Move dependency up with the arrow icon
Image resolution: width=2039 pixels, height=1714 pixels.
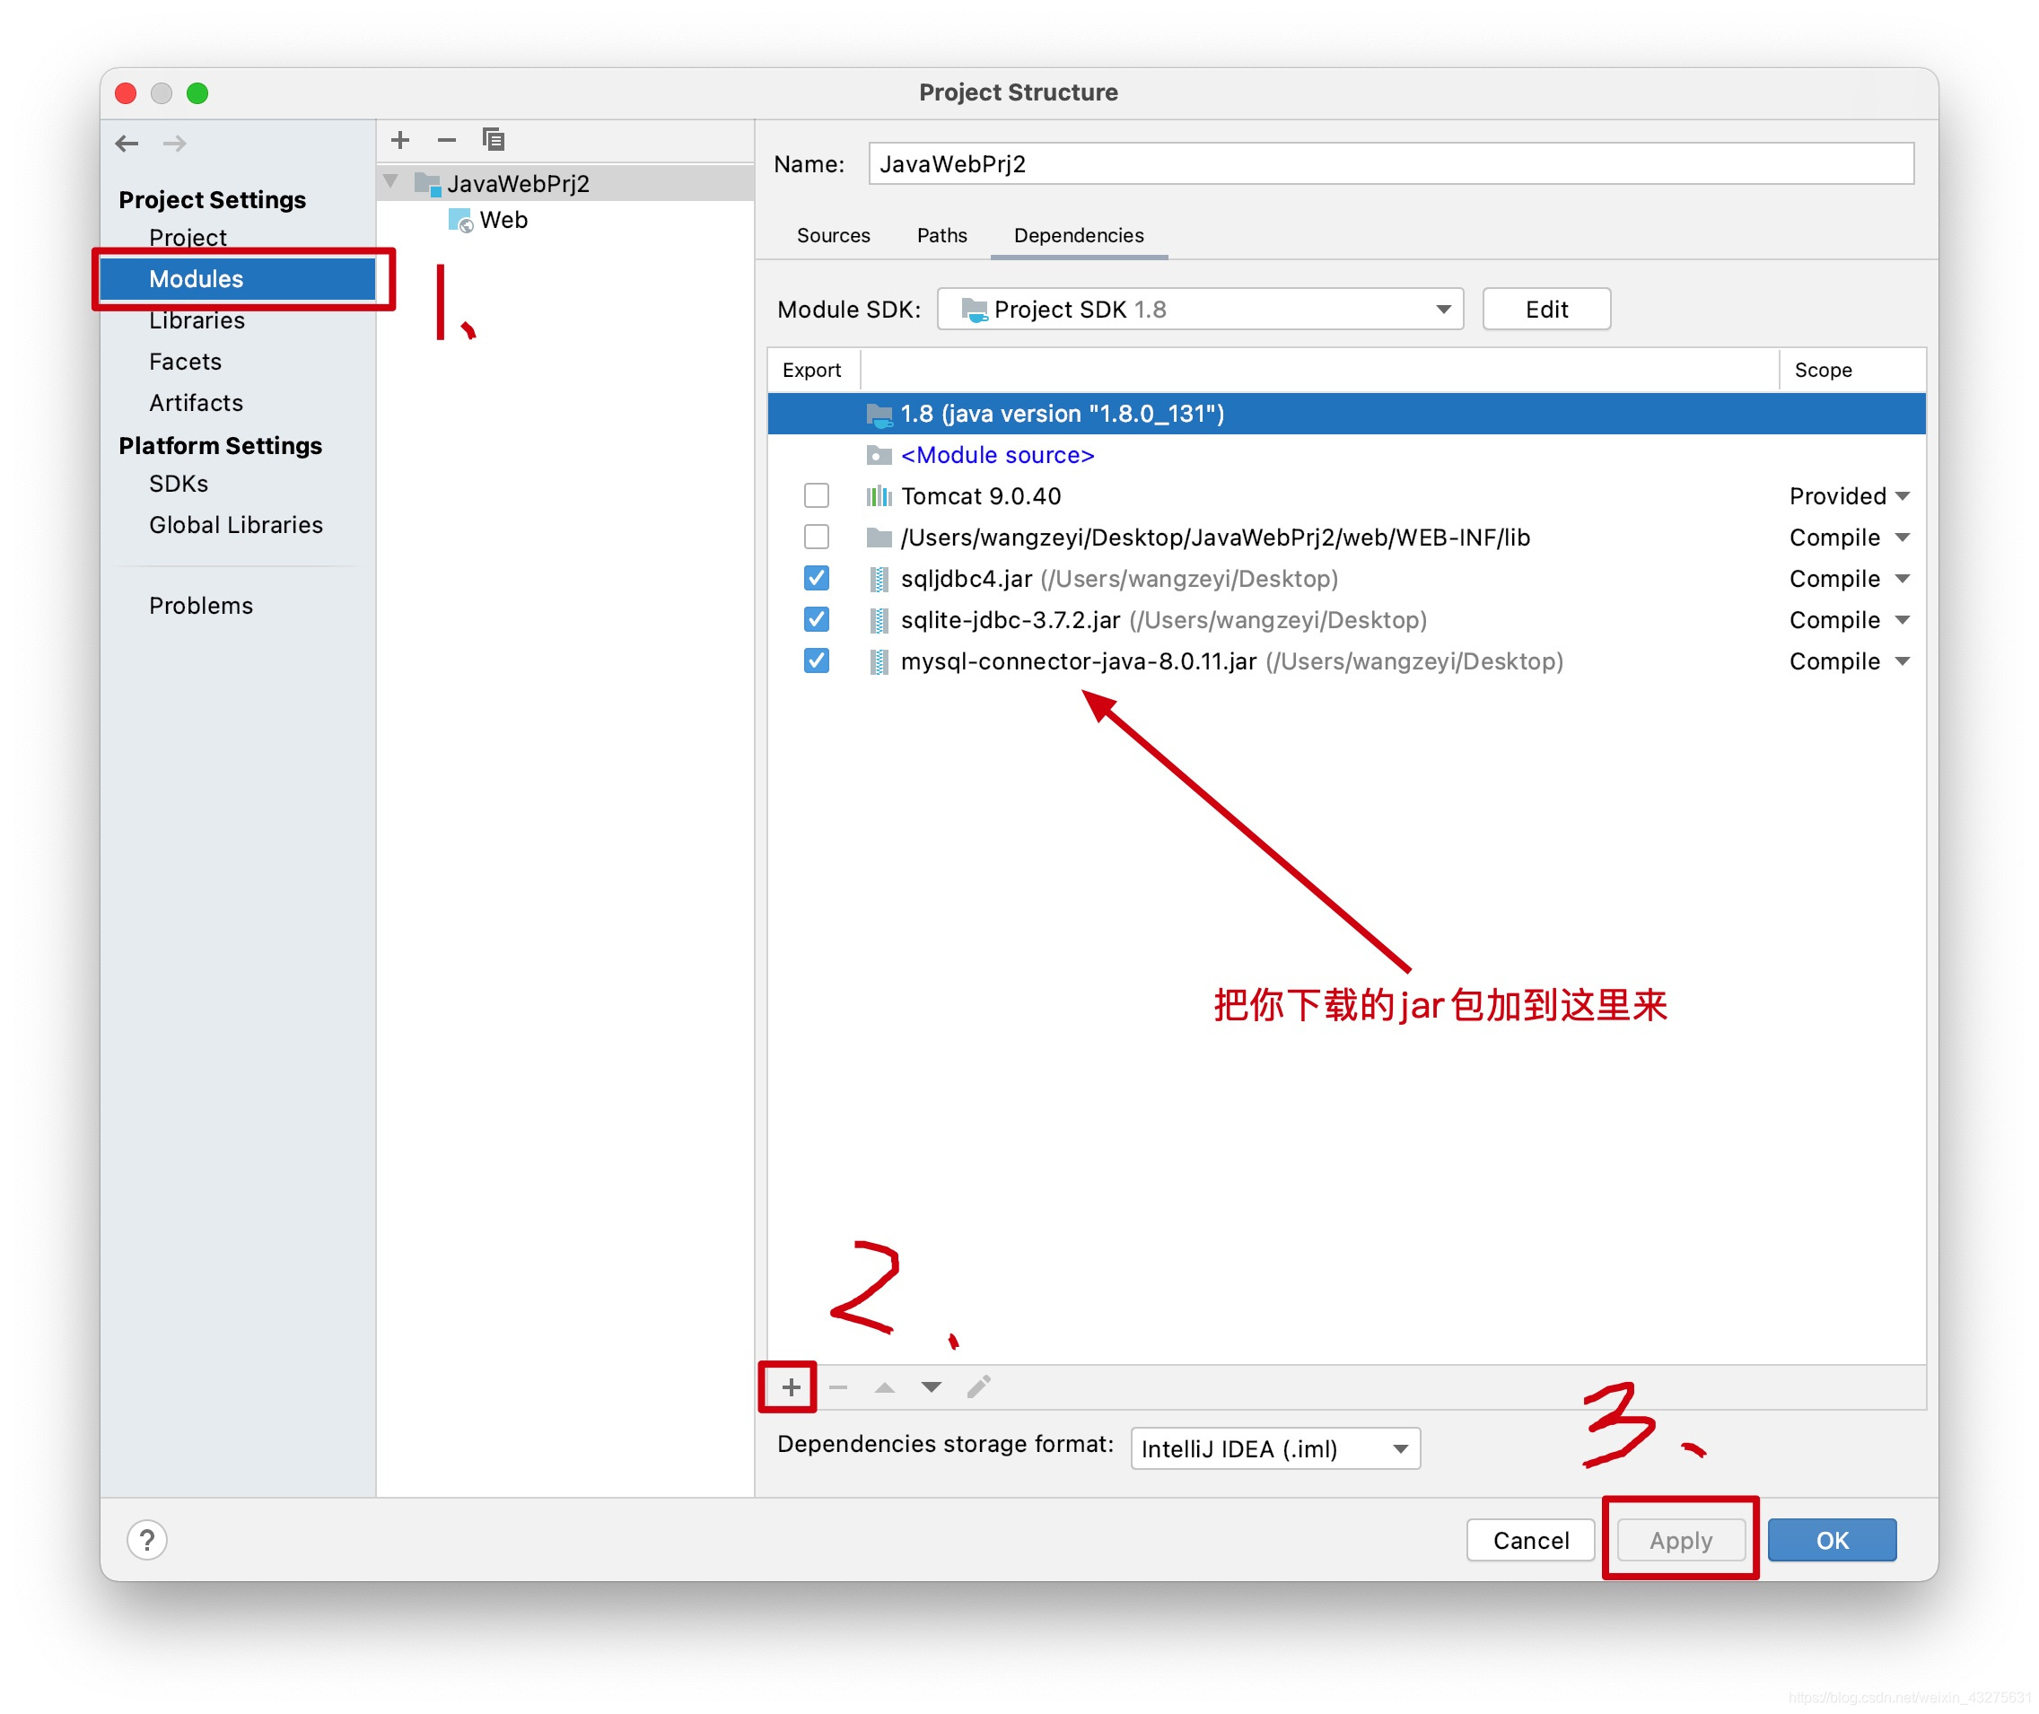tap(884, 1386)
